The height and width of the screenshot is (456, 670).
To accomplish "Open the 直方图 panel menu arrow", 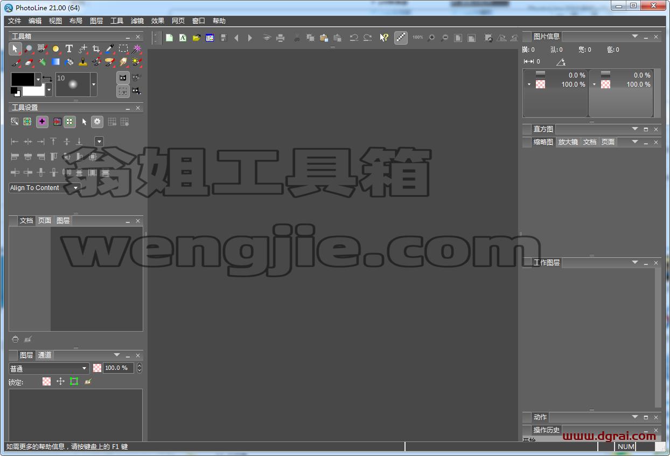I will (x=635, y=129).
